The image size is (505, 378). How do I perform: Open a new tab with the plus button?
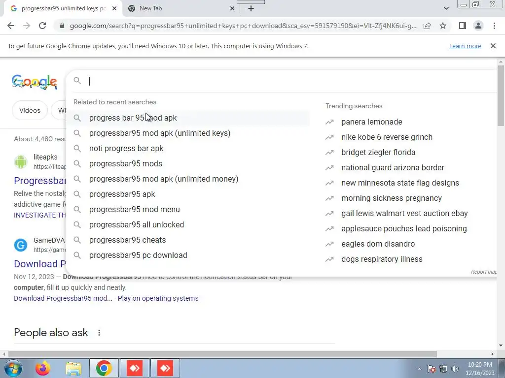[x=251, y=8]
